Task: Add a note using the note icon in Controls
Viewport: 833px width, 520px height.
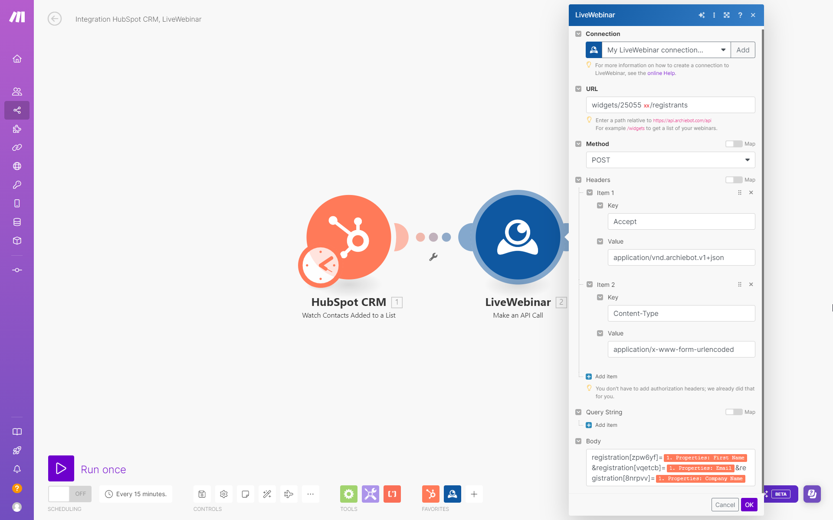Action: coord(245,494)
